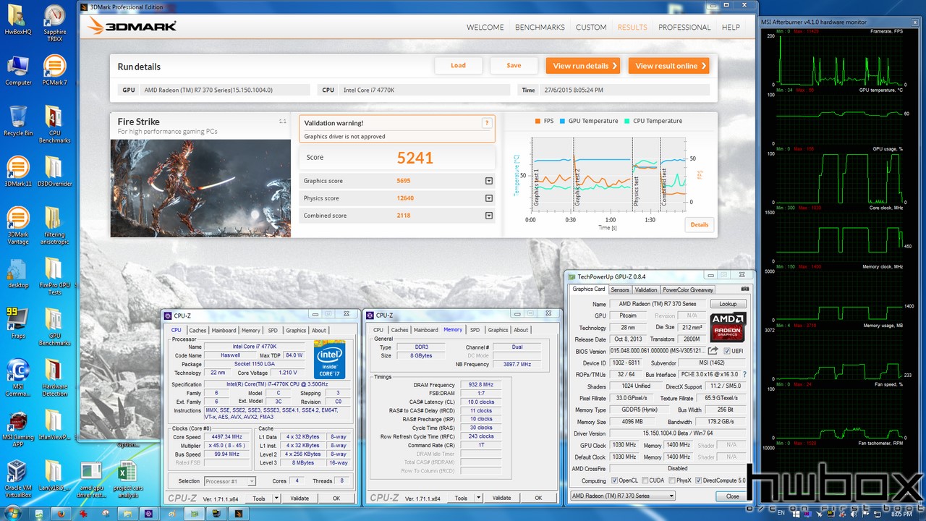This screenshot has width=926, height=521.
Task: Open PROFESSIONAL section in 3DMark
Action: [x=684, y=27]
